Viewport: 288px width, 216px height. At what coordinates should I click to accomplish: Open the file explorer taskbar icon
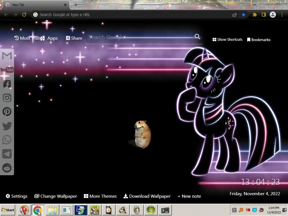[x=53, y=210]
